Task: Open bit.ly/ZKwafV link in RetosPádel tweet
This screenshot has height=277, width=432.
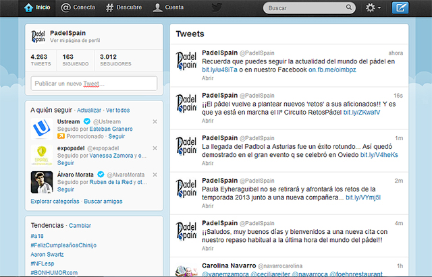Action: (x=362, y=113)
